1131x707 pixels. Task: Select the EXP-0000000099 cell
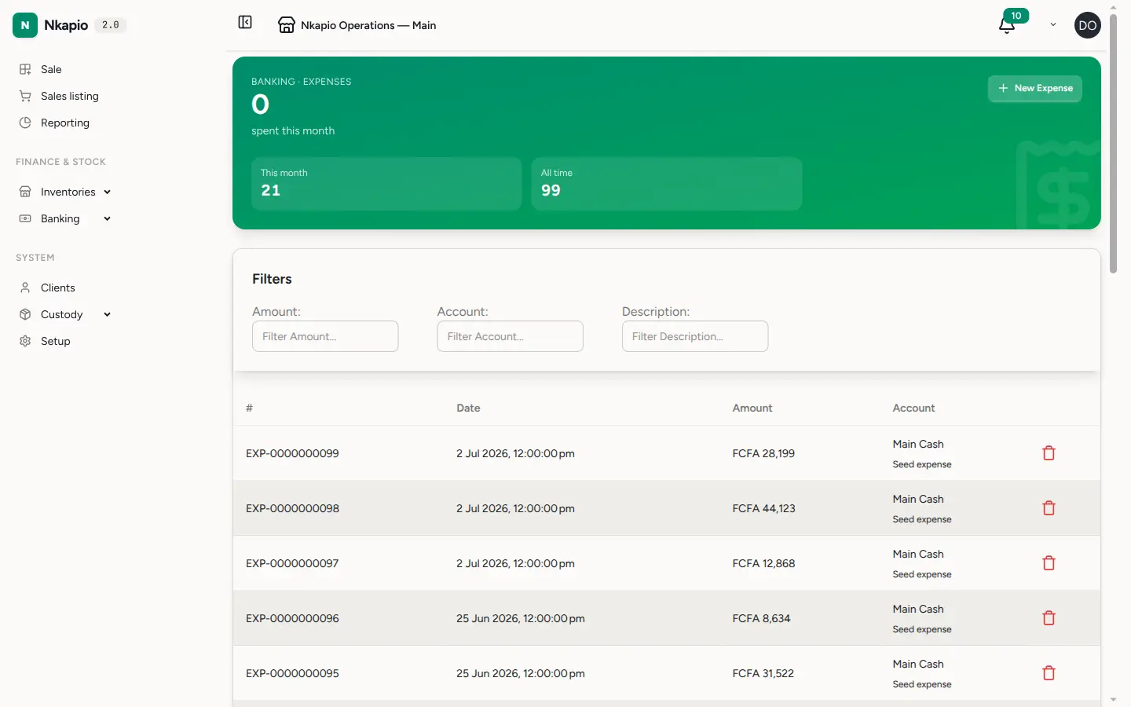click(x=292, y=453)
